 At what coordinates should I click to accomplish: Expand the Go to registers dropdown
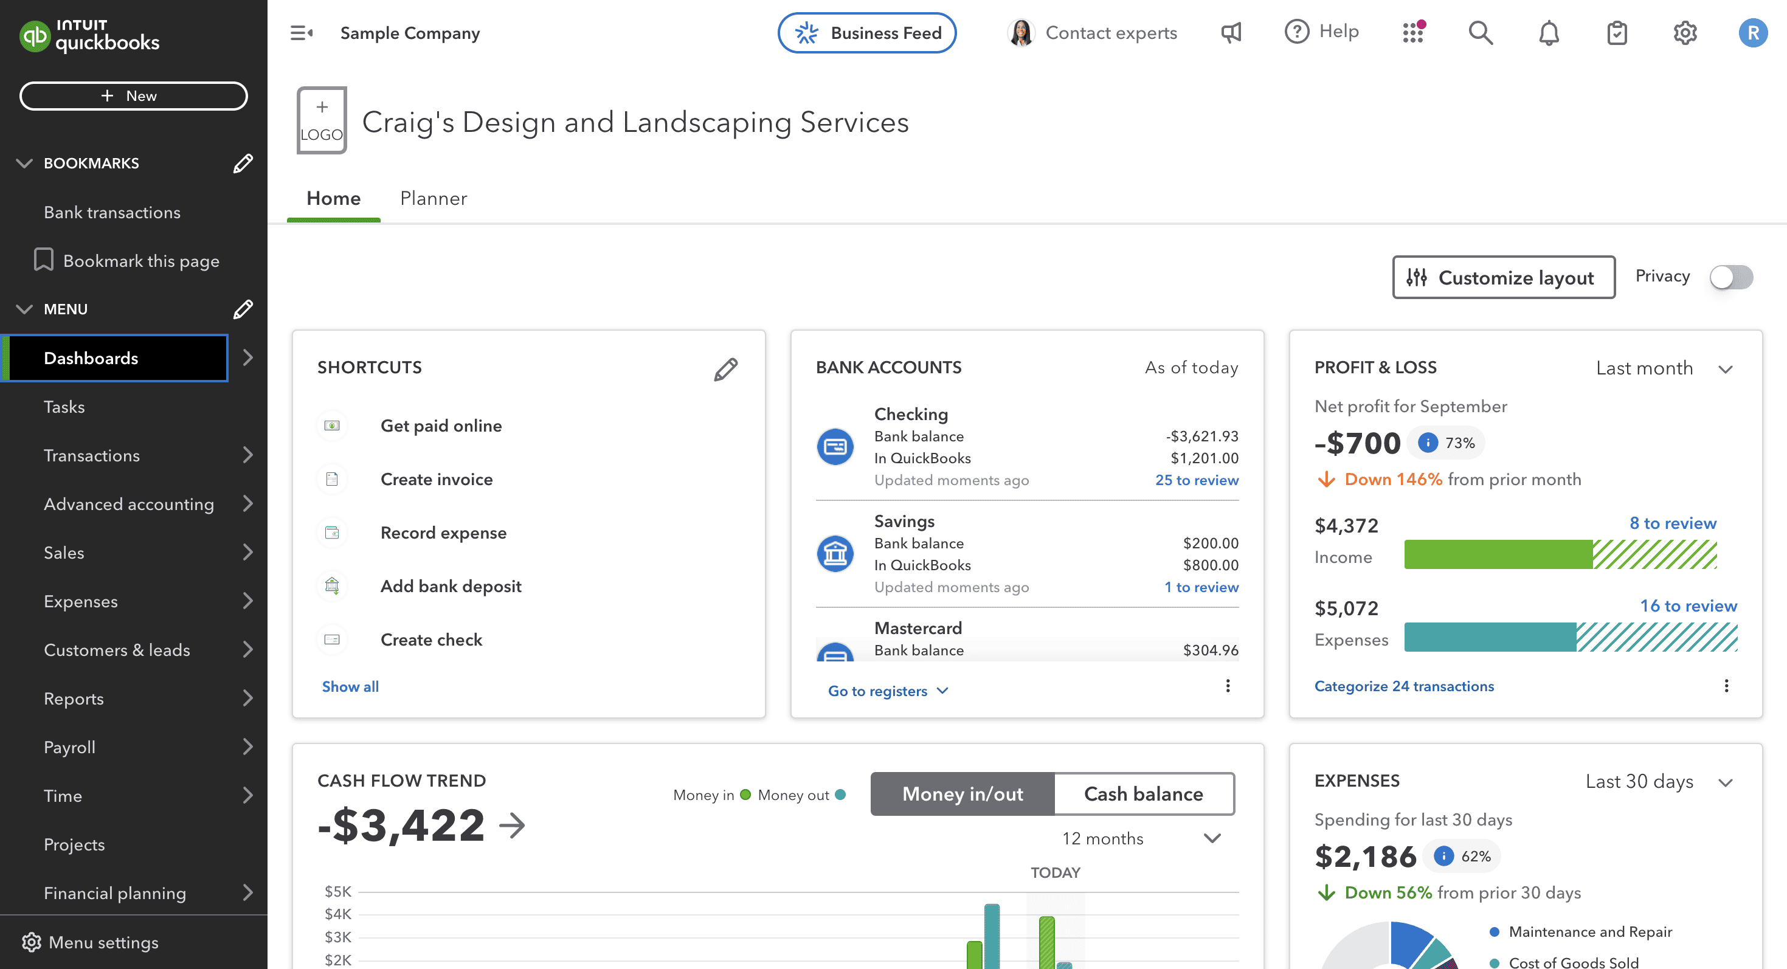tap(888, 691)
